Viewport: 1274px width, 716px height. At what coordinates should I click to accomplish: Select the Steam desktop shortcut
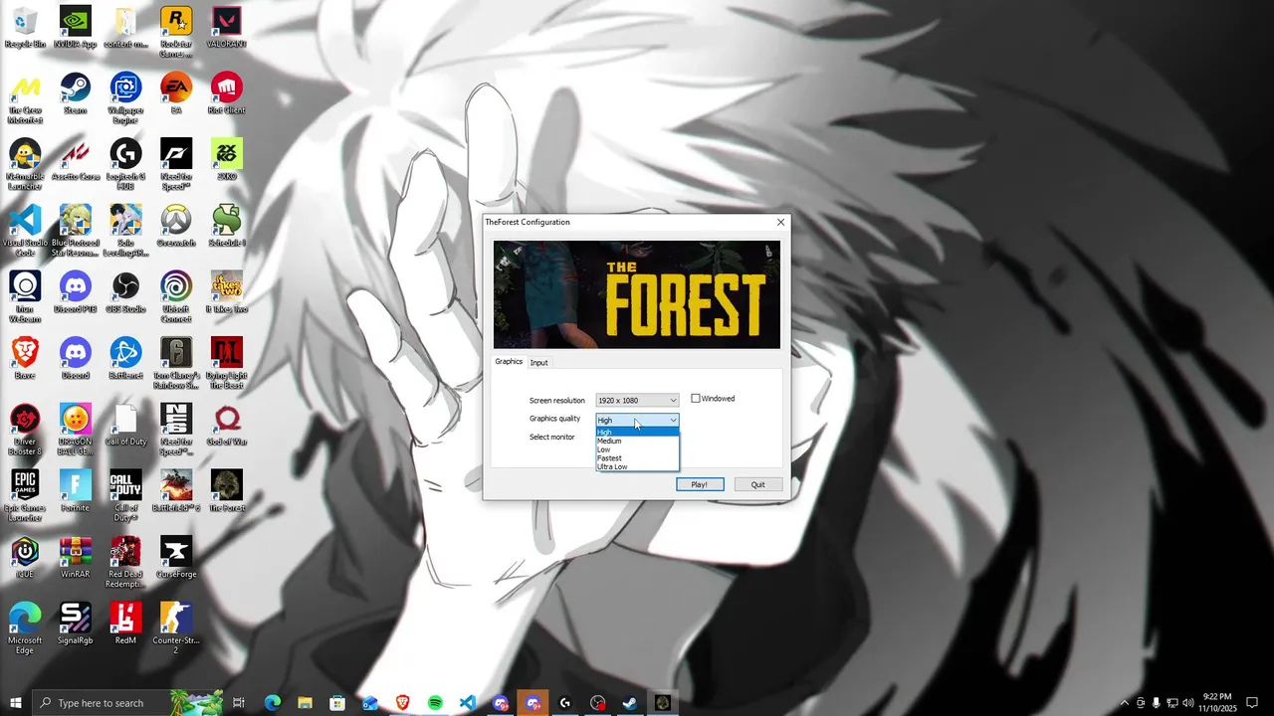(76, 93)
